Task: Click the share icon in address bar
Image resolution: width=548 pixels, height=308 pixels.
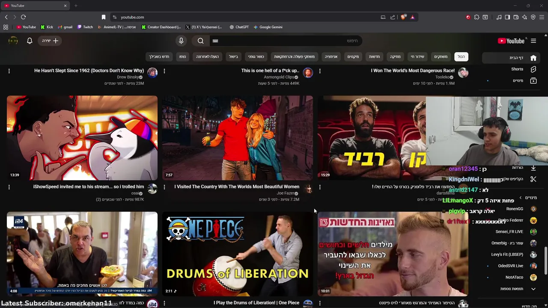Action: (x=393, y=17)
